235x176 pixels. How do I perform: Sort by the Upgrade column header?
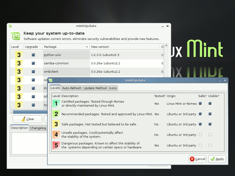tap(33, 47)
